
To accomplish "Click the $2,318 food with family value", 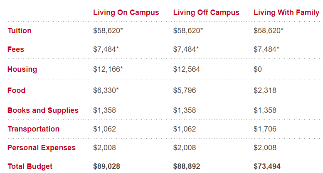I will coord(265,90).
